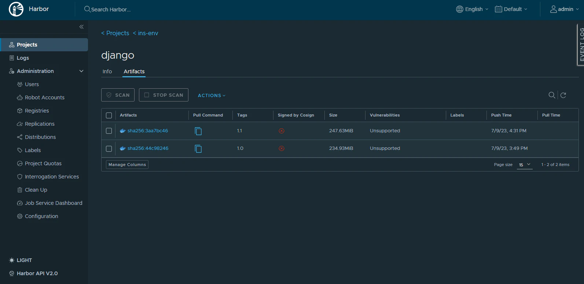Screen dimensions: 584x284
Task: Click the Pull Time column header
Action: tap(551, 115)
